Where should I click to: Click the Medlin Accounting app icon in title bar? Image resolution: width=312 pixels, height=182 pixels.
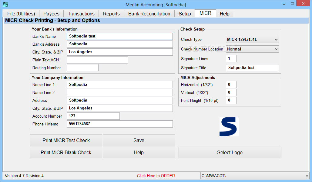point(5,4)
